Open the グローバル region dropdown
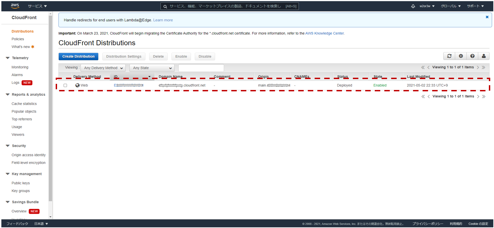 [451, 6]
